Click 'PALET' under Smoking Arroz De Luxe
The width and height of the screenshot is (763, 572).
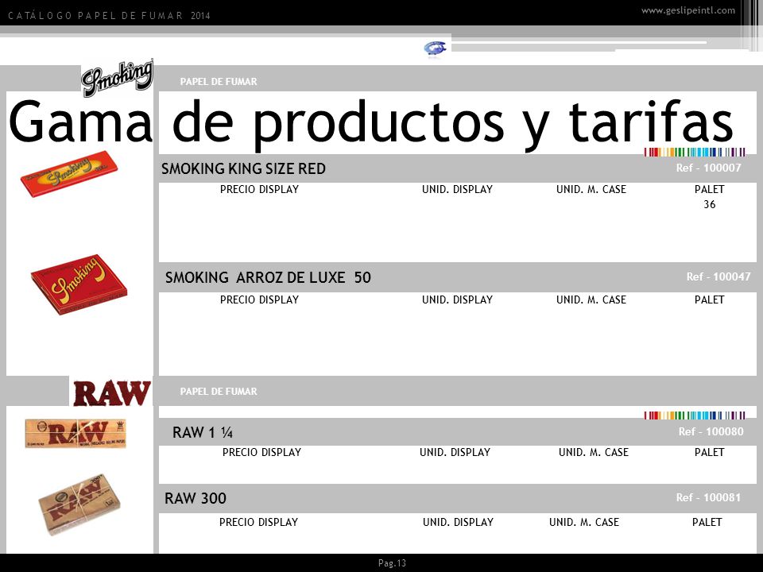(710, 300)
